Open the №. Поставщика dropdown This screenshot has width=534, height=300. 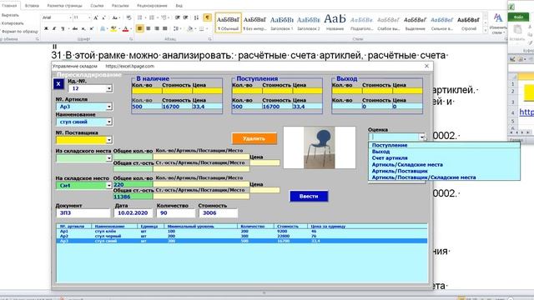coord(109,140)
